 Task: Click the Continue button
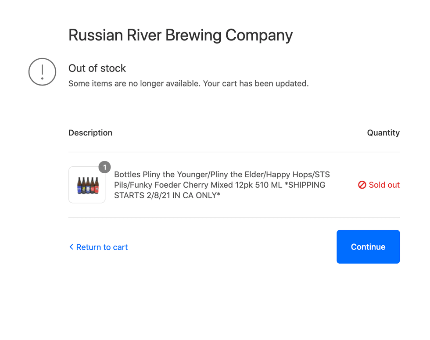tap(368, 247)
